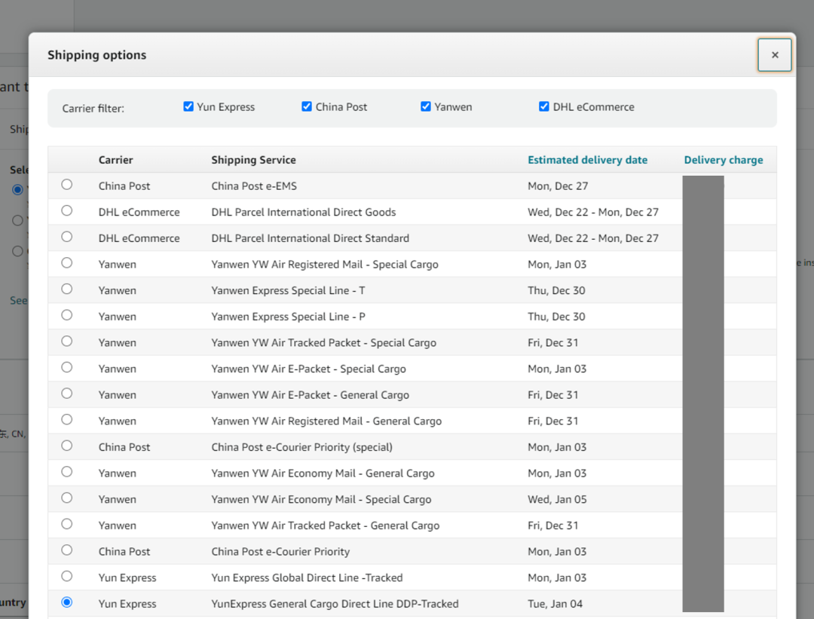Screen dimensions: 814x619
Task: Uncheck the DHL eCommerce carrier filter
Action: tap(544, 106)
